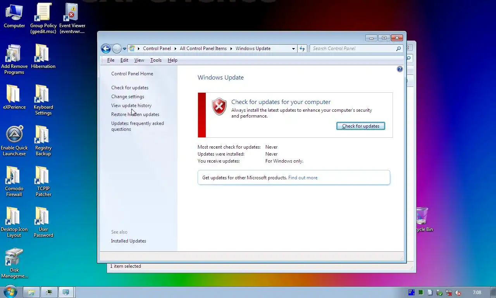Screen dimensions: 496x298
Task: Select the Control Panel taskbar button
Action: 66,292
